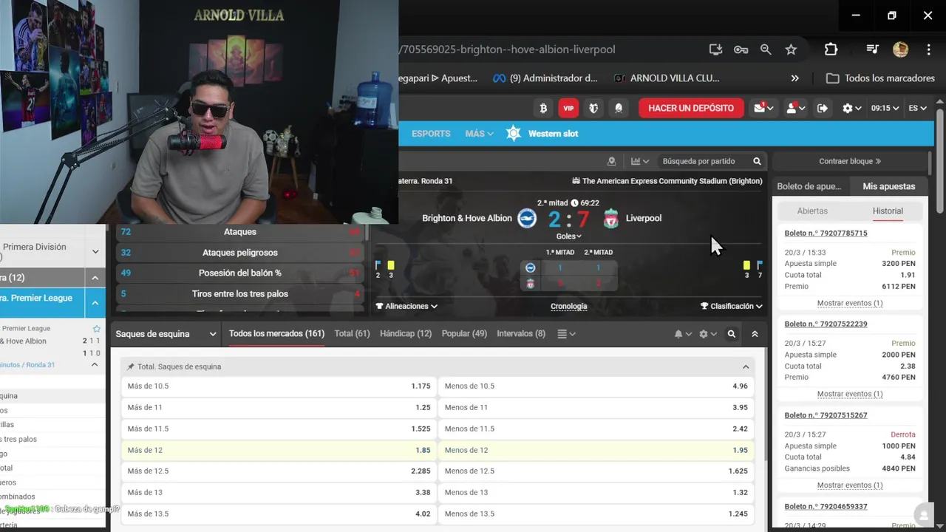Click the password key icon in address bar
The width and height of the screenshot is (946, 532).
(x=741, y=50)
